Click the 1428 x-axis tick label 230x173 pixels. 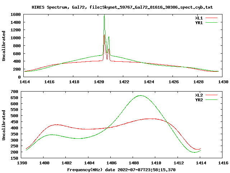point(198,82)
